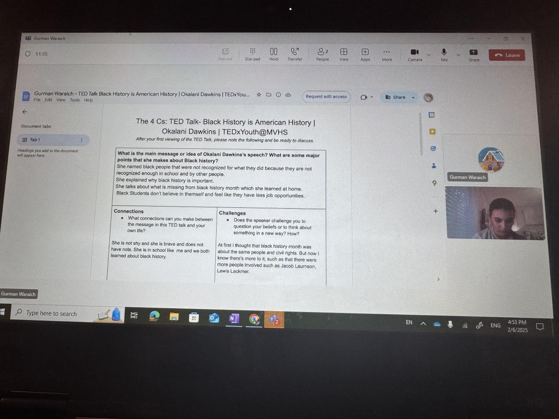Click the Docs vertical scrollbar

(421, 134)
